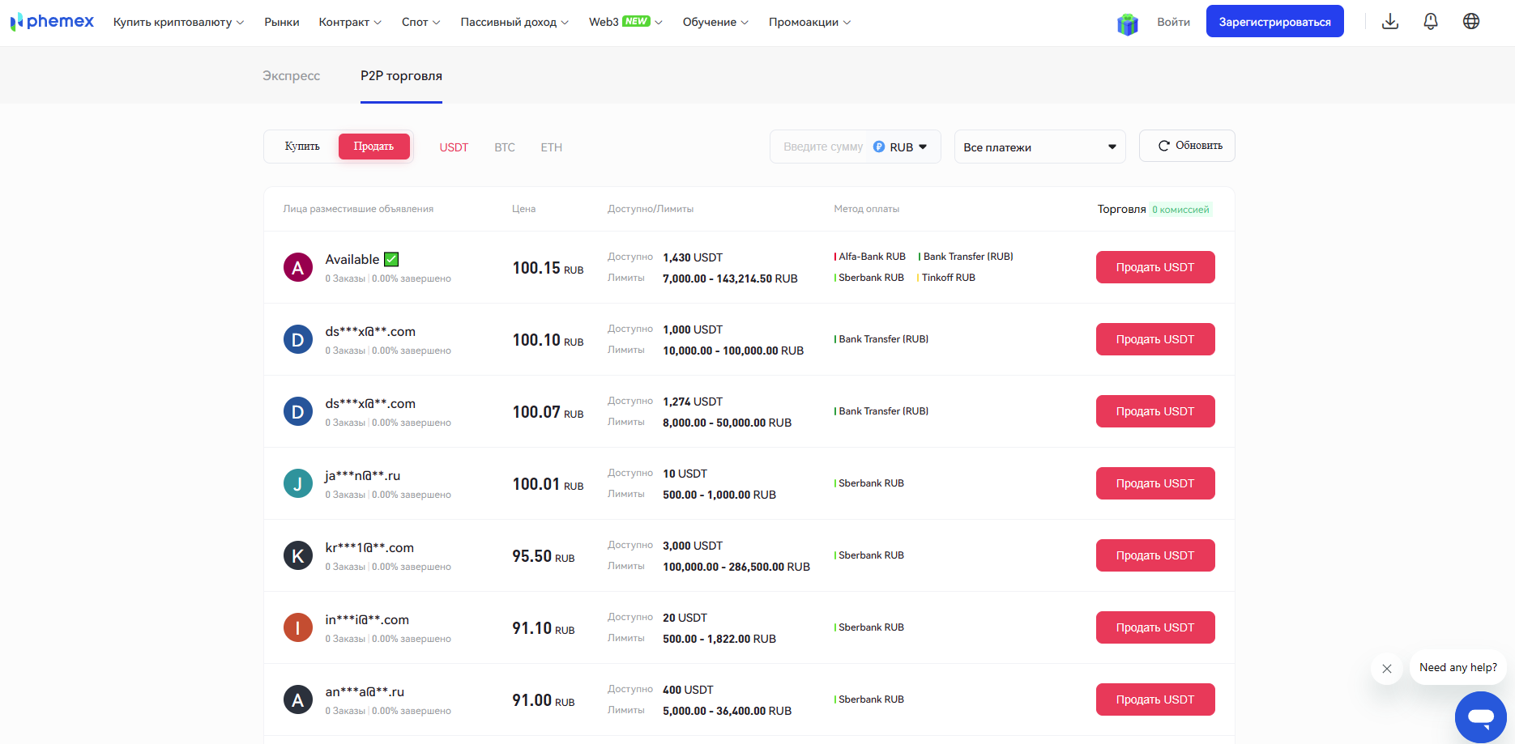The image size is (1515, 744).
Task: Expand the Контракт menu
Action: pos(350,22)
